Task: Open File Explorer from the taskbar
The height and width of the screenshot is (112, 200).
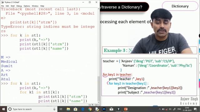Action: 68,109
